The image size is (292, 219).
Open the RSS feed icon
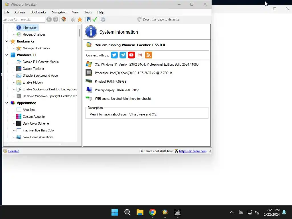coord(148,55)
